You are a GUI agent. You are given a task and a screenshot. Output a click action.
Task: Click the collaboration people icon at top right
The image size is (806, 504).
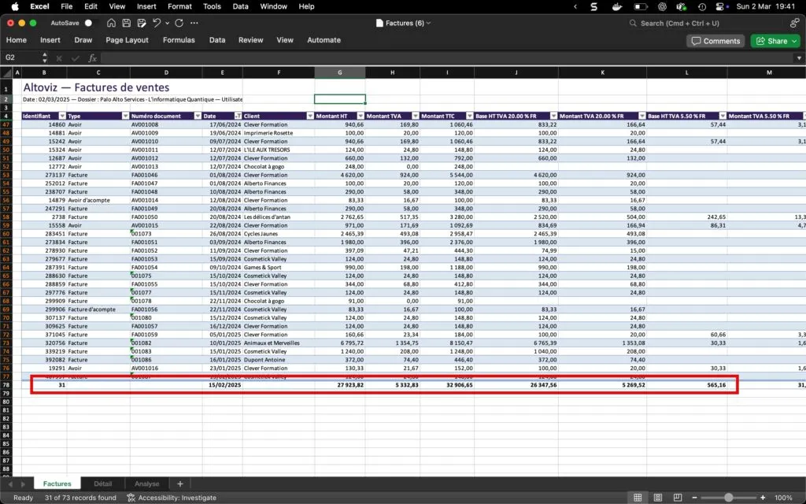coord(795,23)
